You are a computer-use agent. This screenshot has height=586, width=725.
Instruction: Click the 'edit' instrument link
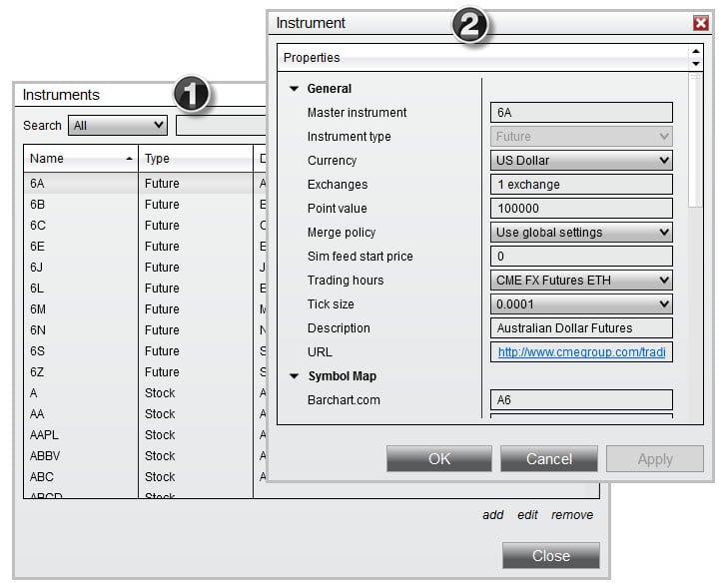coord(527,515)
